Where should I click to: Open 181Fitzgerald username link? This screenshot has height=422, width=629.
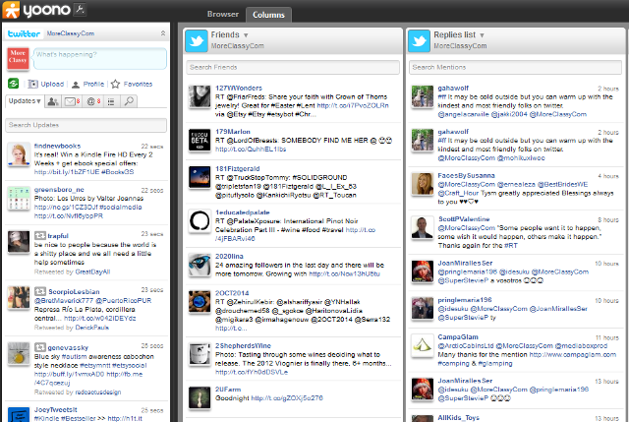pos(238,168)
